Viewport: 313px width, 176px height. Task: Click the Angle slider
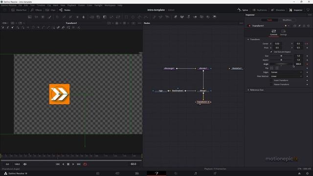282,64
